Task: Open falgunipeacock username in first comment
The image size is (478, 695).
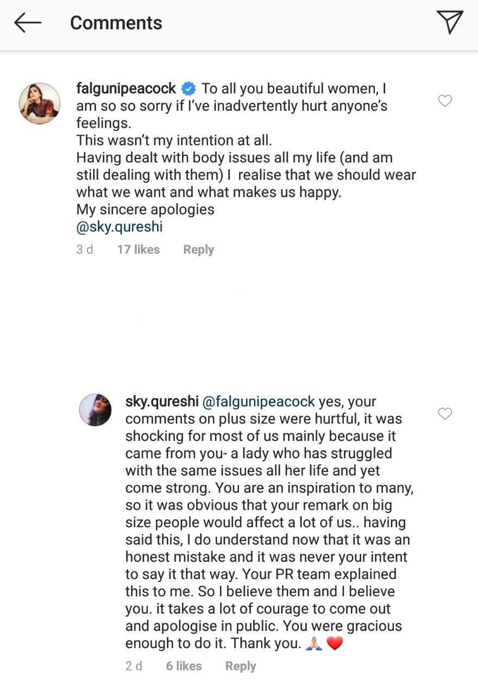Action: tap(126, 89)
